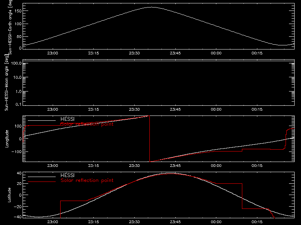
Task: Click the 100 tick label on Earth angle plot
Action: tap(18, 24)
